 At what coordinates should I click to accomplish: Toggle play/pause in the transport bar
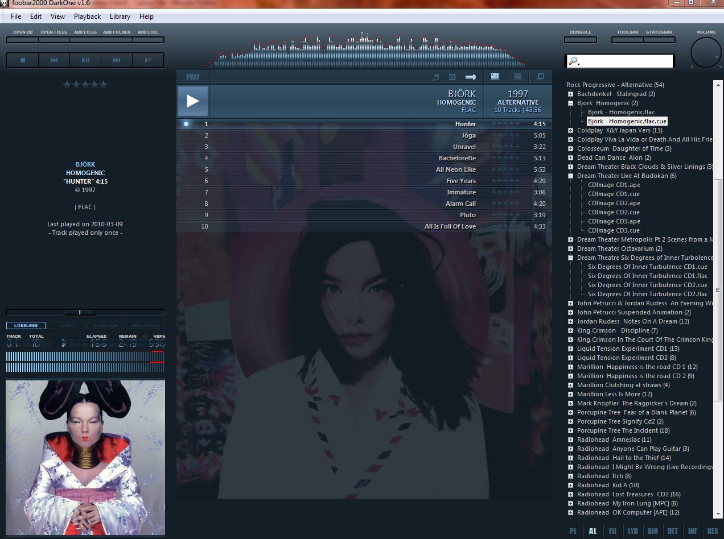[85, 60]
